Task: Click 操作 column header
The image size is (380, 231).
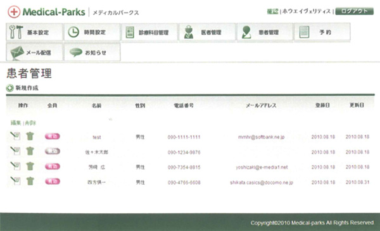Action: click(23, 105)
